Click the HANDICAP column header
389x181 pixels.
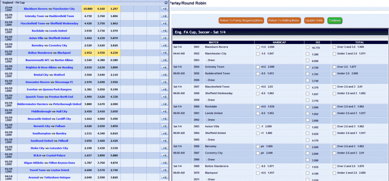[x=279, y=42]
